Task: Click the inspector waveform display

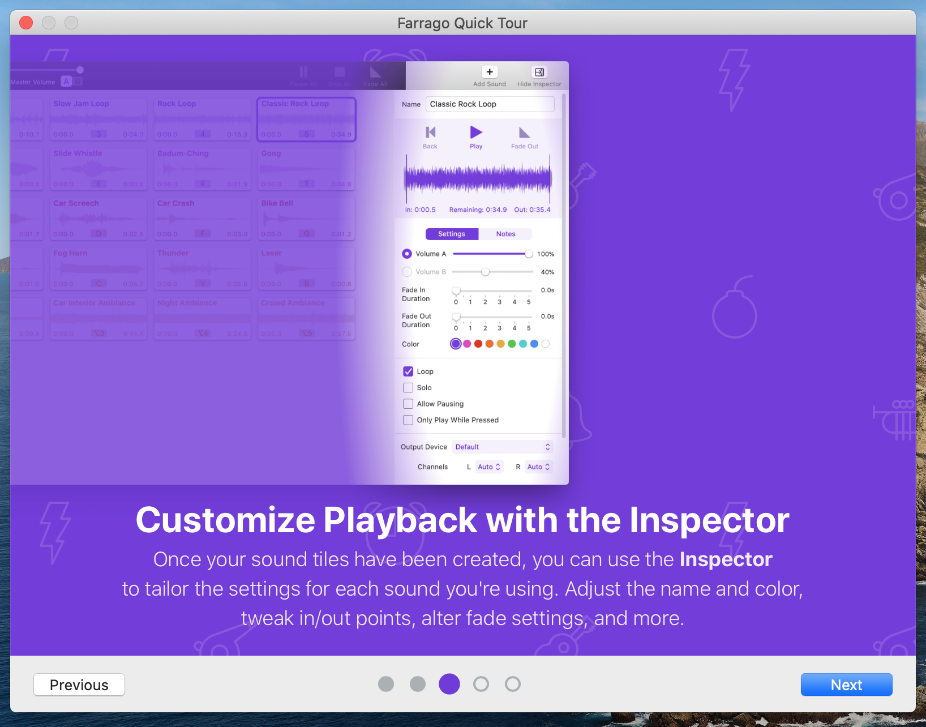Action: (x=478, y=179)
